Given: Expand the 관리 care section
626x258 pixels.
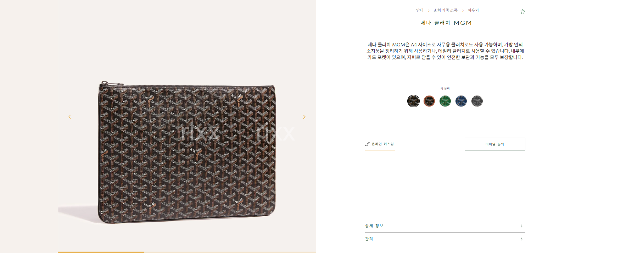Looking at the screenshot, I should point(445,239).
